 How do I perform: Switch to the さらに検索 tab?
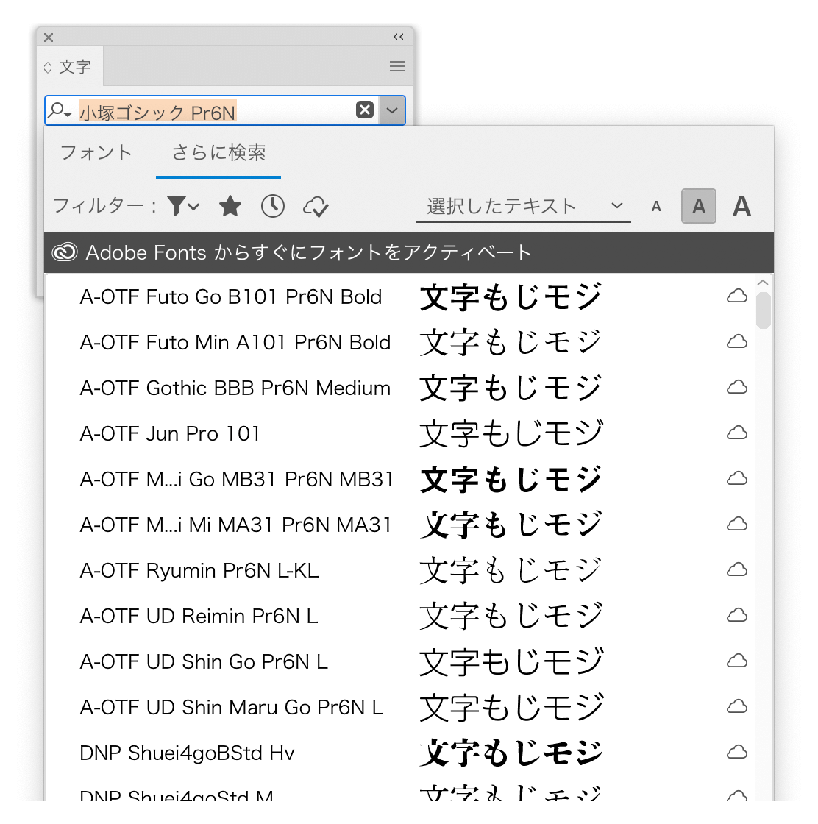click(218, 152)
